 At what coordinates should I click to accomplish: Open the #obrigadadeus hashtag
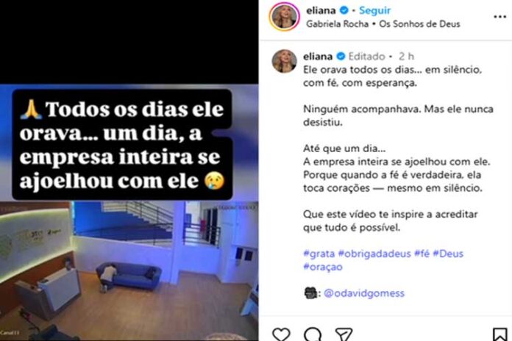click(x=374, y=254)
